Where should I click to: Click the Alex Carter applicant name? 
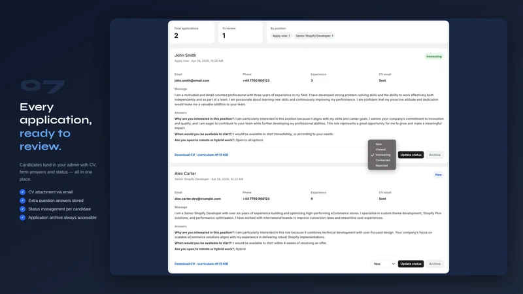click(x=185, y=173)
